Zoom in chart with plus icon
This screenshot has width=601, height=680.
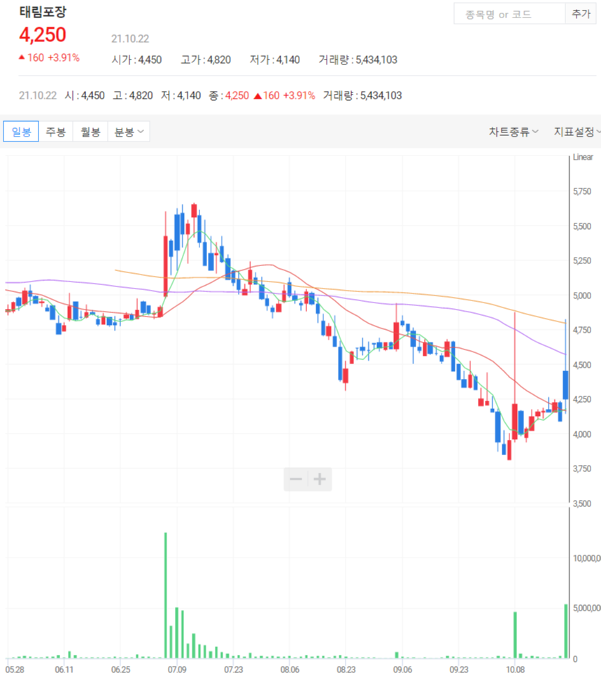320,479
